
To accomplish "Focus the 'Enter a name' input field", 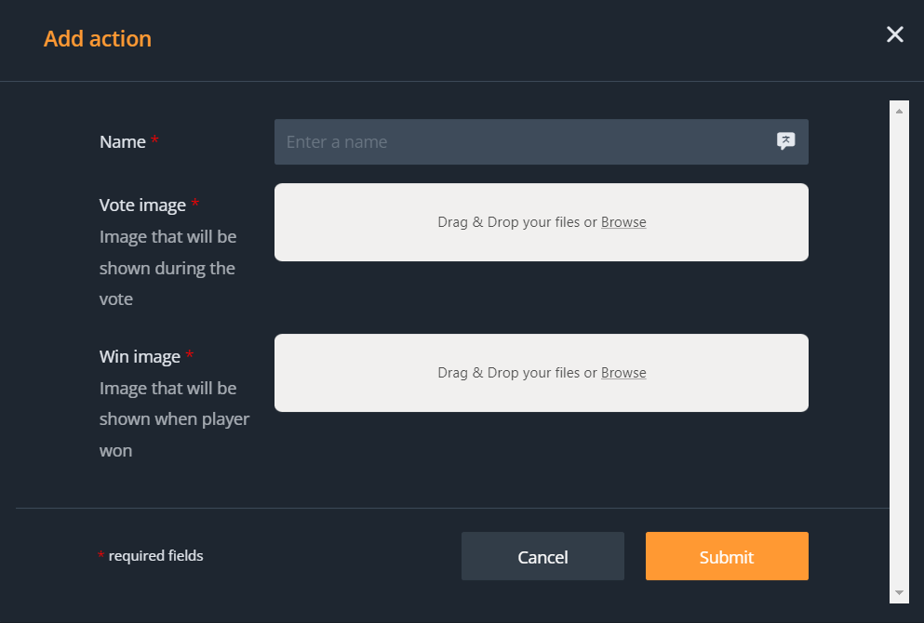I will pyautogui.click(x=521, y=142).
